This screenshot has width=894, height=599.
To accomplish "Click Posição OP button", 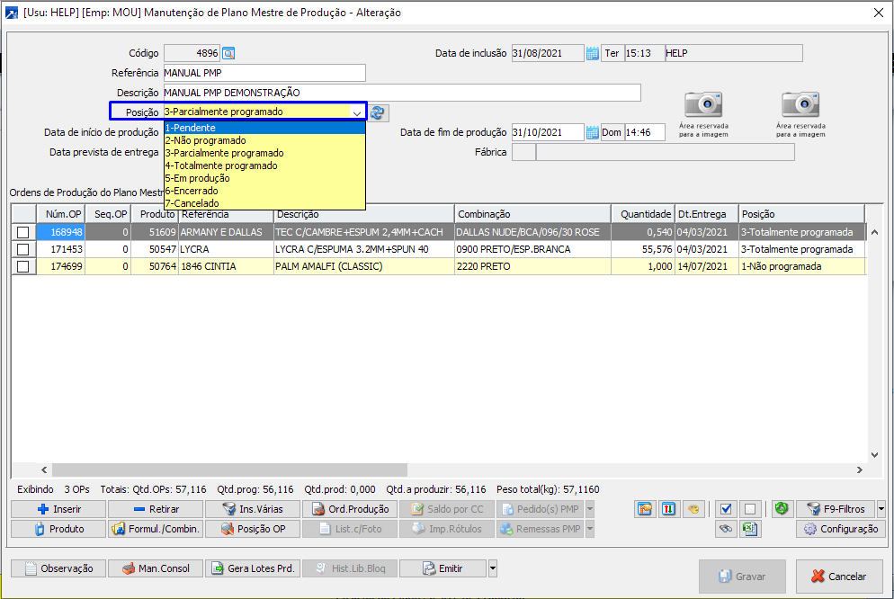I will tap(253, 529).
